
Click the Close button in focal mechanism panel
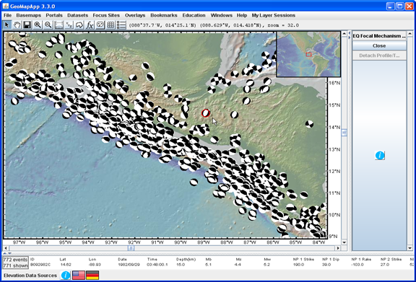[x=379, y=45]
